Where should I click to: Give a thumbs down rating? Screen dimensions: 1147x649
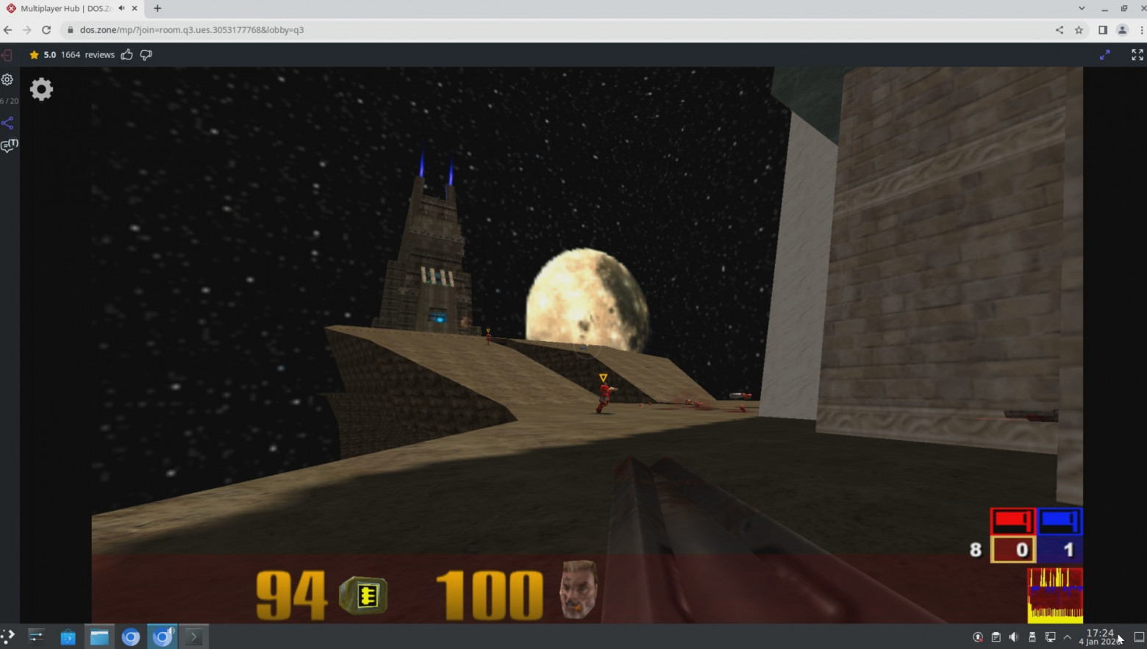coord(146,54)
